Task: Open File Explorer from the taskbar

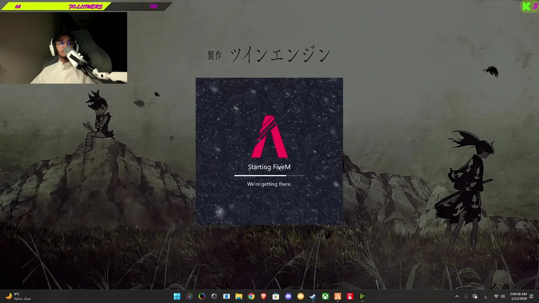Action: coord(239,296)
